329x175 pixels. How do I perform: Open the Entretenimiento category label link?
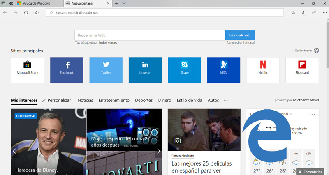pyautogui.click(x=183, y=156)
